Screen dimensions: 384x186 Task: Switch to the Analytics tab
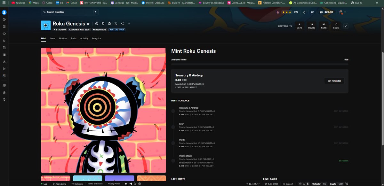96,38
